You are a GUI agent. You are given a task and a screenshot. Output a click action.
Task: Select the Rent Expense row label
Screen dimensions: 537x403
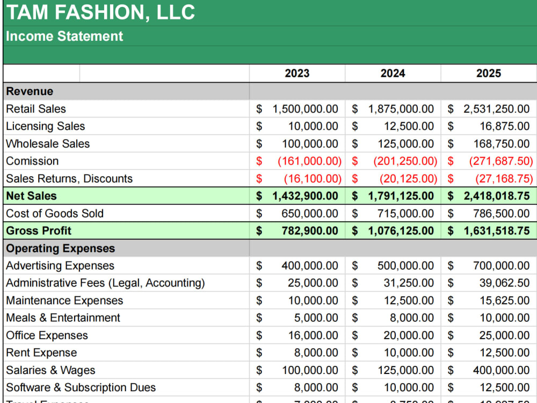(41, 352)
